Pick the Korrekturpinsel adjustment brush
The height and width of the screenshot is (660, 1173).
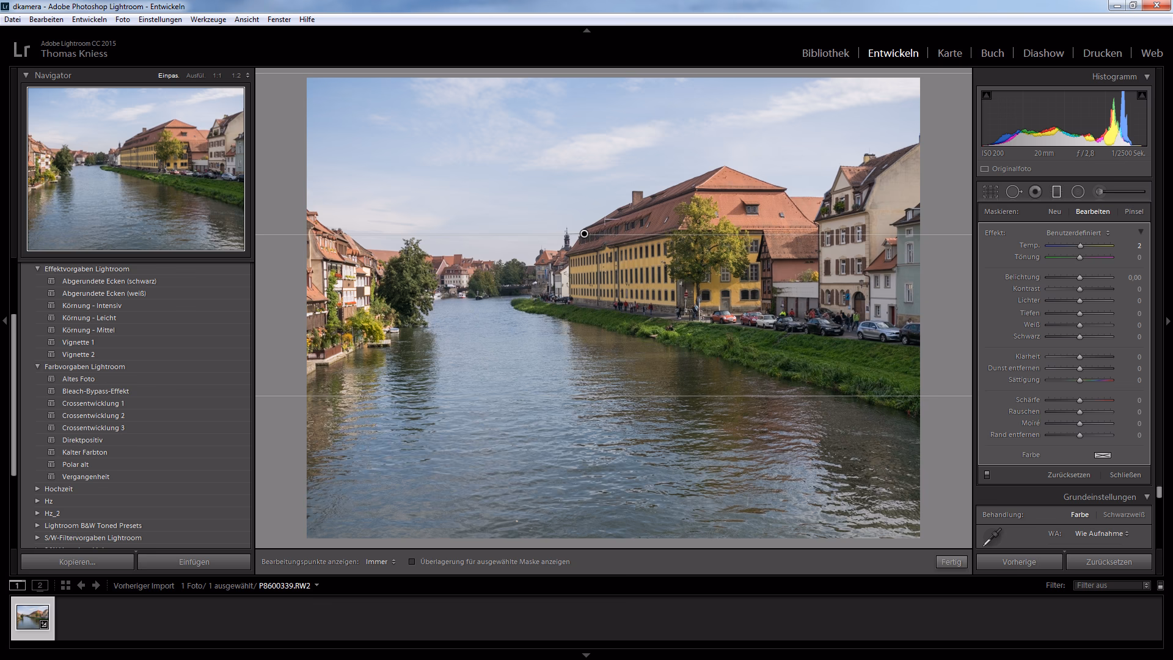1099,191
